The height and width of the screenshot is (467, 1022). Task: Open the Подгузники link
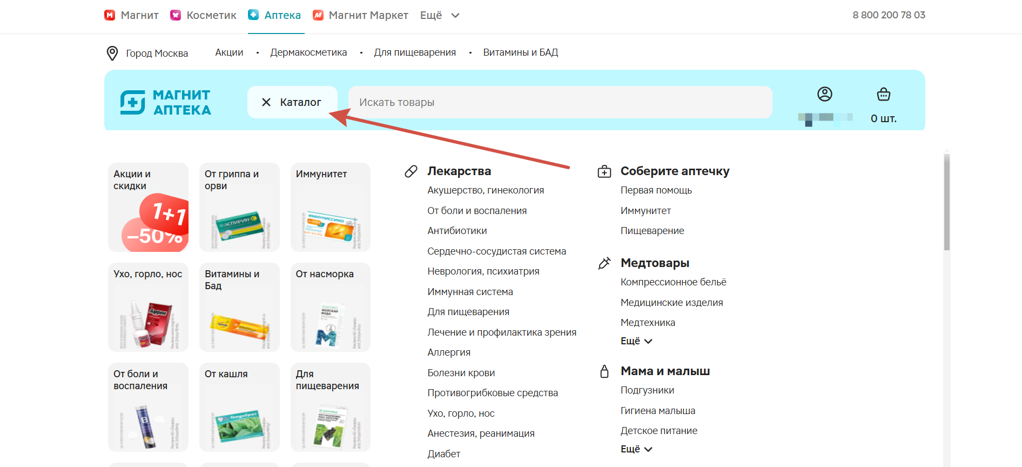(647, 390)
